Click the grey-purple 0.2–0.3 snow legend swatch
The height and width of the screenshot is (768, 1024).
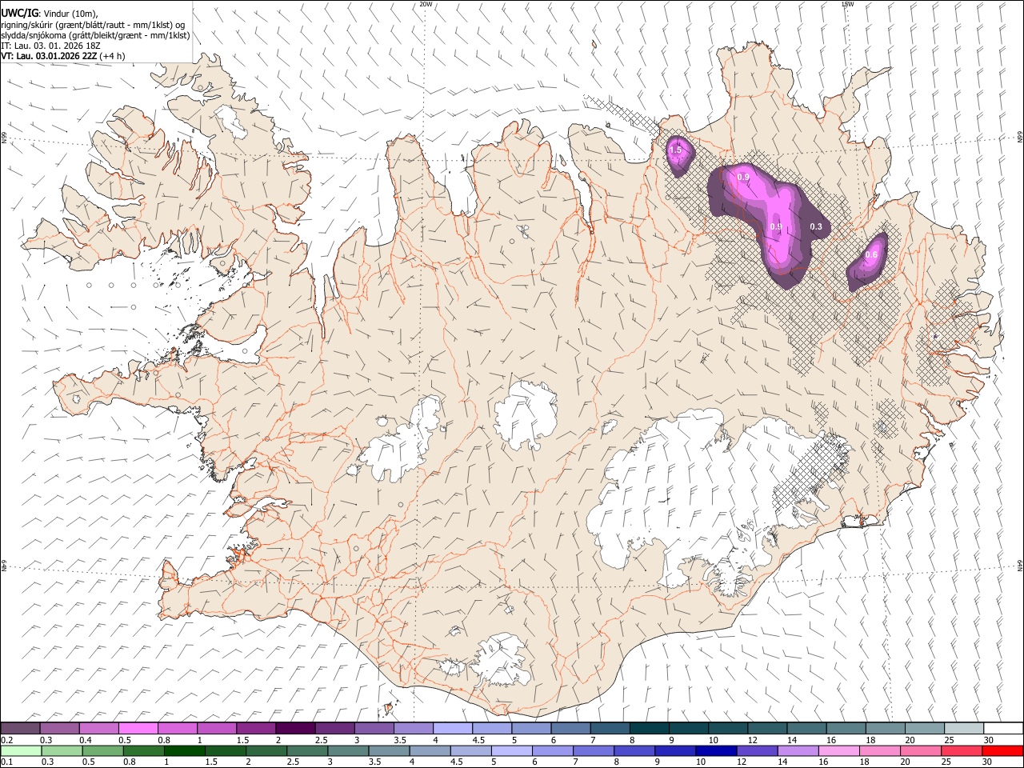(21, 729)
